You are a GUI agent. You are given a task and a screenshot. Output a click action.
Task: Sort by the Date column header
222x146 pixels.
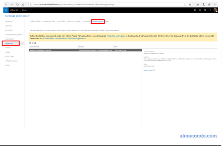127,46
